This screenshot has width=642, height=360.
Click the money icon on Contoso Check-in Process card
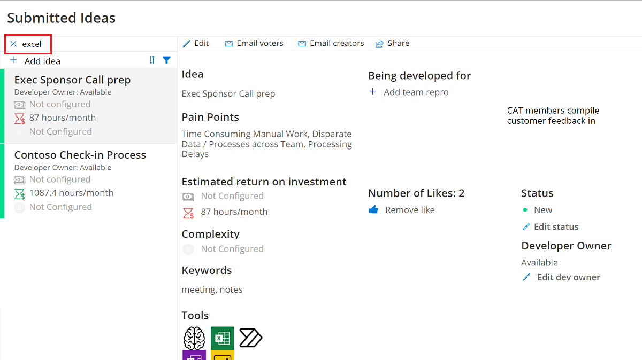click(x=19, y=179)
